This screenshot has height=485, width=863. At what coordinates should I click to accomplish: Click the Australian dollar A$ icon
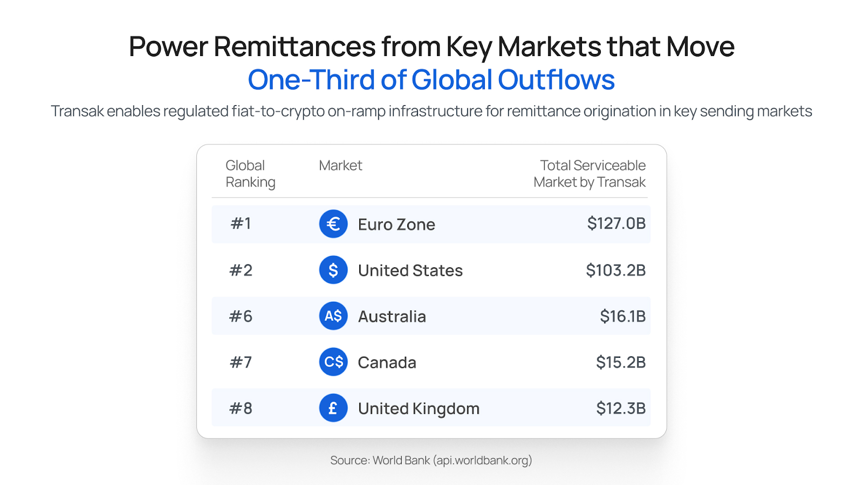(x=333, y=316)
